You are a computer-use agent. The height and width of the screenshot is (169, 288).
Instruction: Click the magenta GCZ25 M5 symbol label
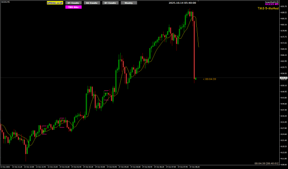pos(272,4)
